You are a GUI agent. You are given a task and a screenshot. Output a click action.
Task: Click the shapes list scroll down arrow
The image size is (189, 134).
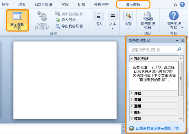click(x=181, y=119)
